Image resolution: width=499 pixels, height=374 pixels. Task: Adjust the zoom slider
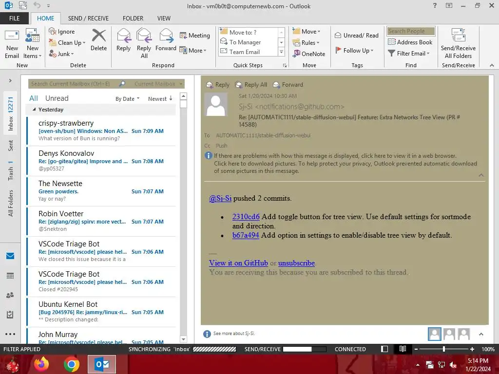click(443, 349)
